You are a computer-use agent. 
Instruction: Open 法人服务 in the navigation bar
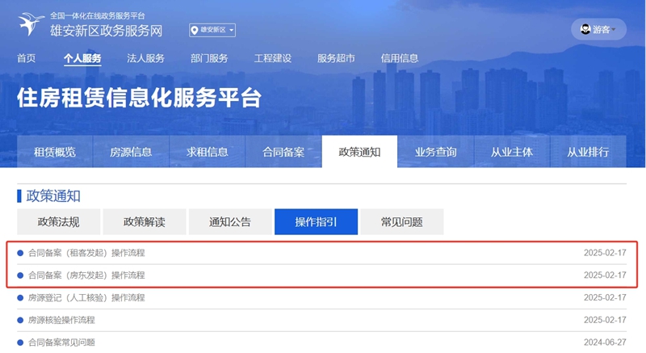(x=145, y=58)
